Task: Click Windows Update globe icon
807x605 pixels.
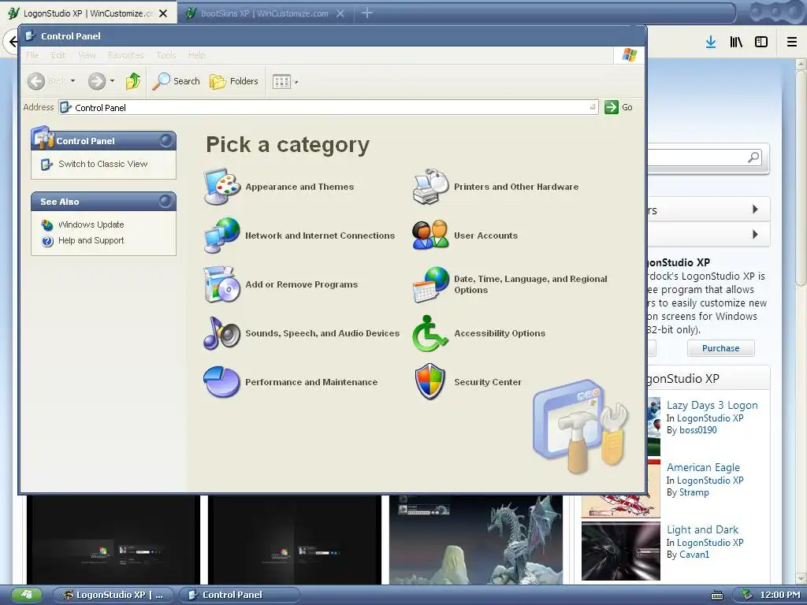Action: (47, 225)
